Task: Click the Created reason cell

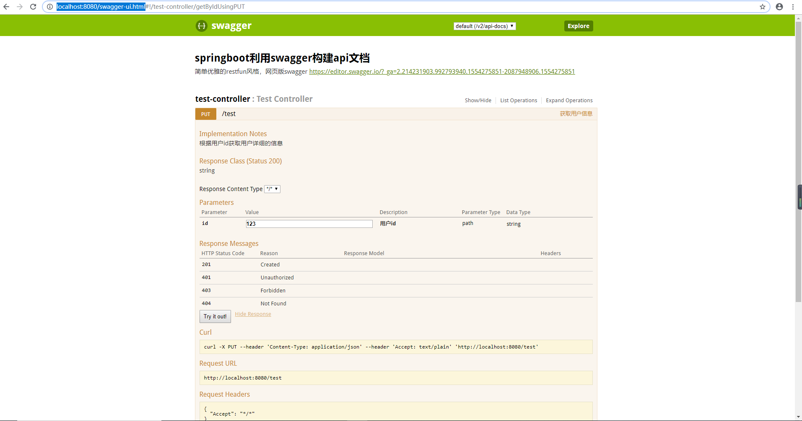Action: [270, 264]
